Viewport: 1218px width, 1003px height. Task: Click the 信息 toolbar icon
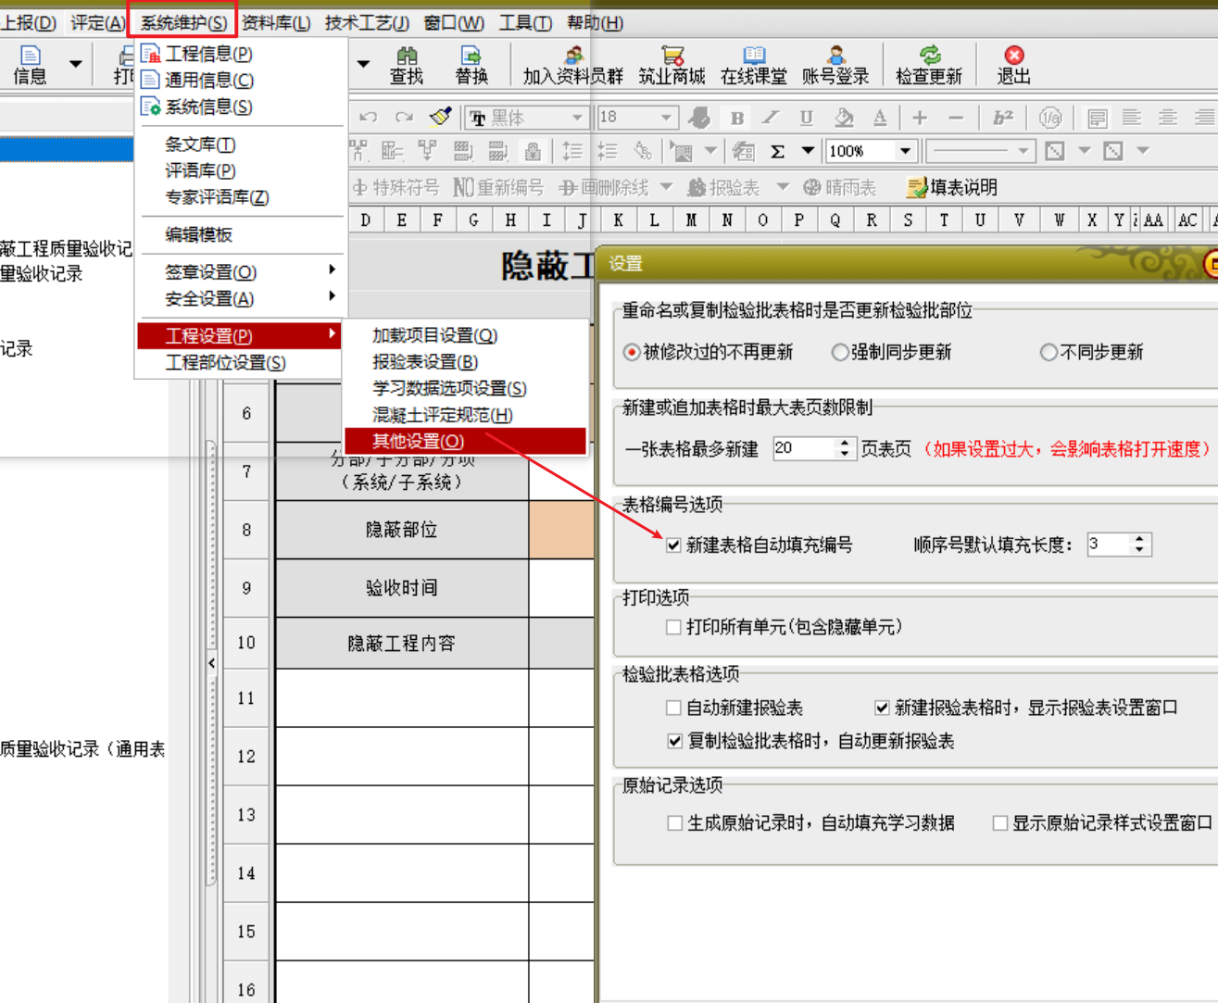click(30, 65)
